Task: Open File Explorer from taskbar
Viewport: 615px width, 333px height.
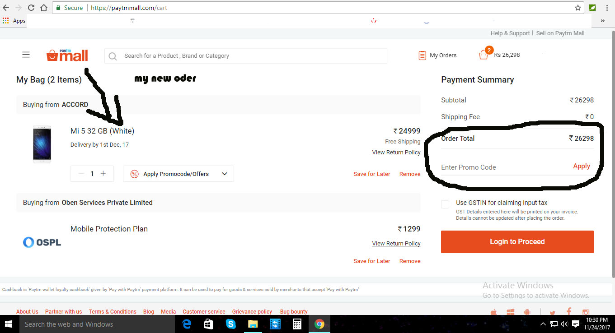Action: (x=253, y=324)
